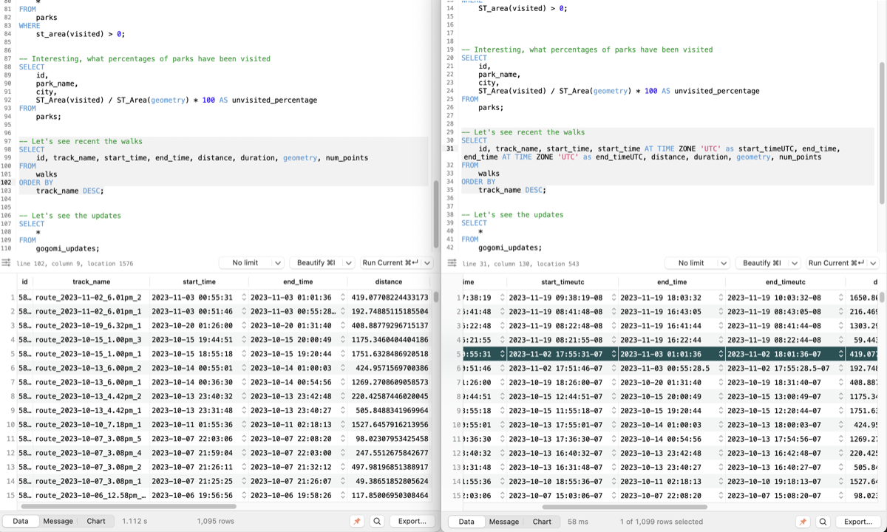
Task: Click start_timeutc column header
Action: pyautogui.click(x=563, y=282)
